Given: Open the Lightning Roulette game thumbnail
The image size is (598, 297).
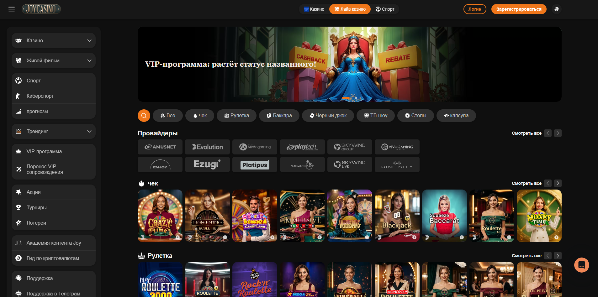Looking at the screenshot, I should pos(207,216).
